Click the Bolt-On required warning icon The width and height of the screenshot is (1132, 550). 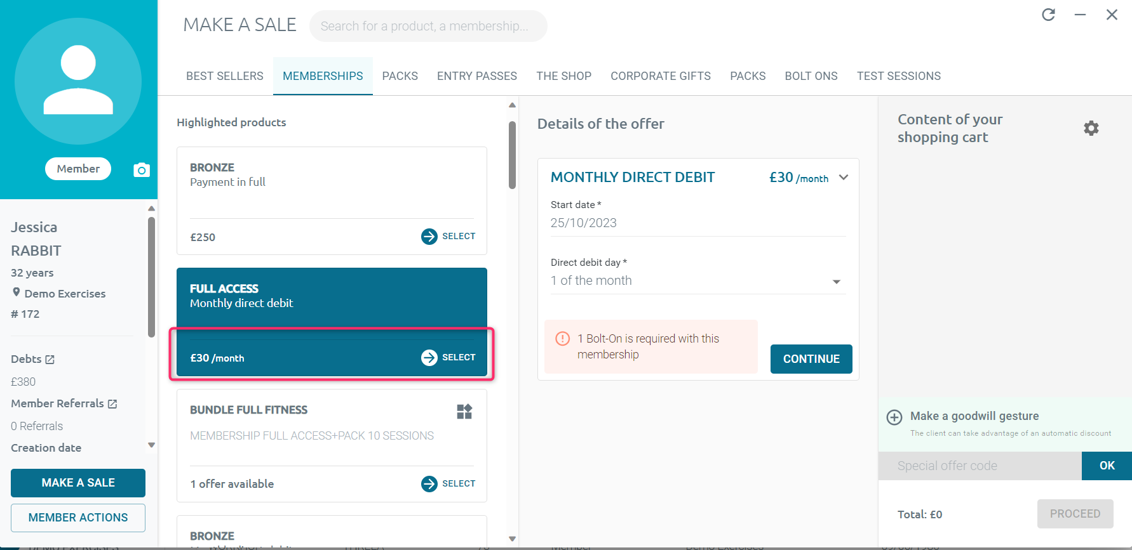[563, 339]
